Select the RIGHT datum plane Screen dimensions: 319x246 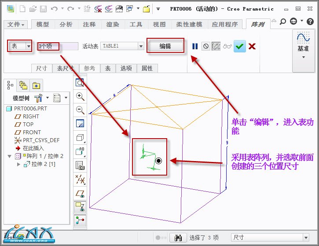point(31,116)
